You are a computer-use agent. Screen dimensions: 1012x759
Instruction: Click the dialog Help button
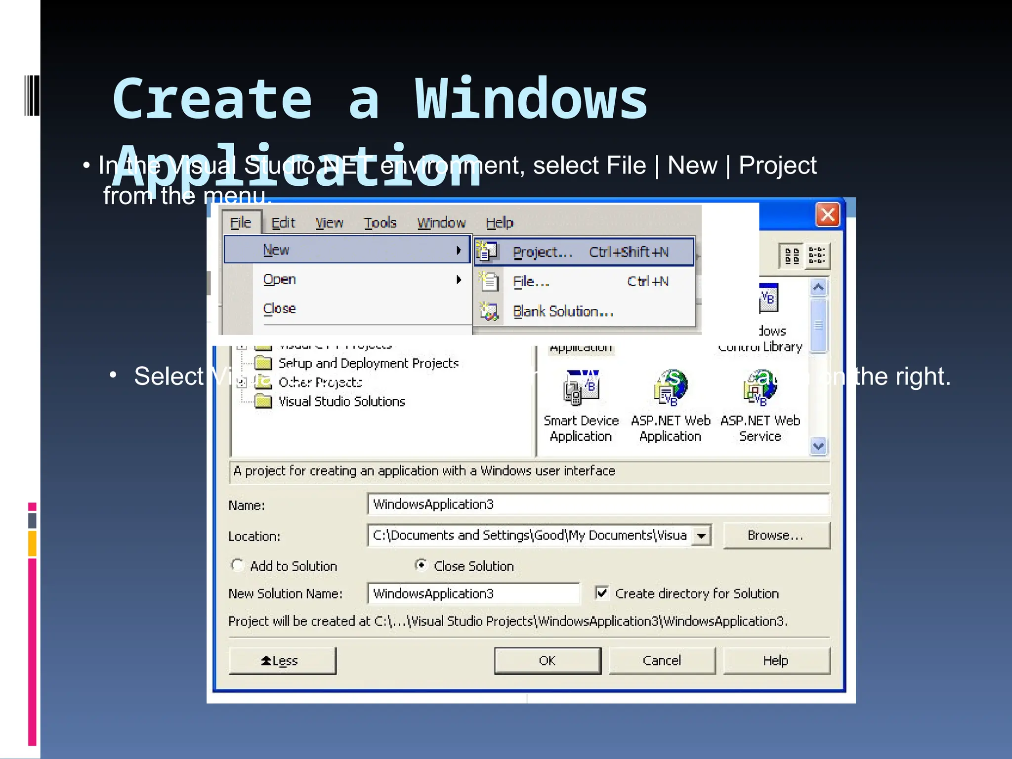point(776,661)
